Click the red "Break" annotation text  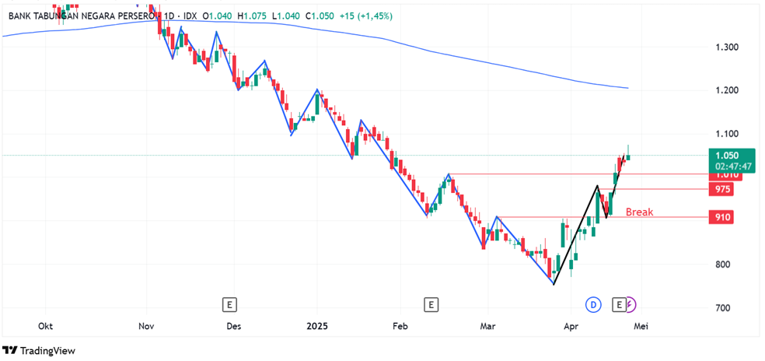639,212
